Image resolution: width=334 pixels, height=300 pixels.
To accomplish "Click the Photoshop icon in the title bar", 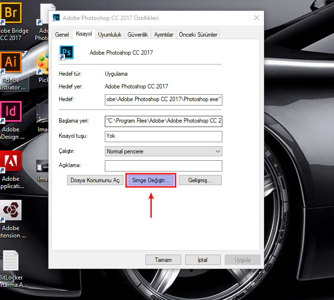I will pos(56,18).
